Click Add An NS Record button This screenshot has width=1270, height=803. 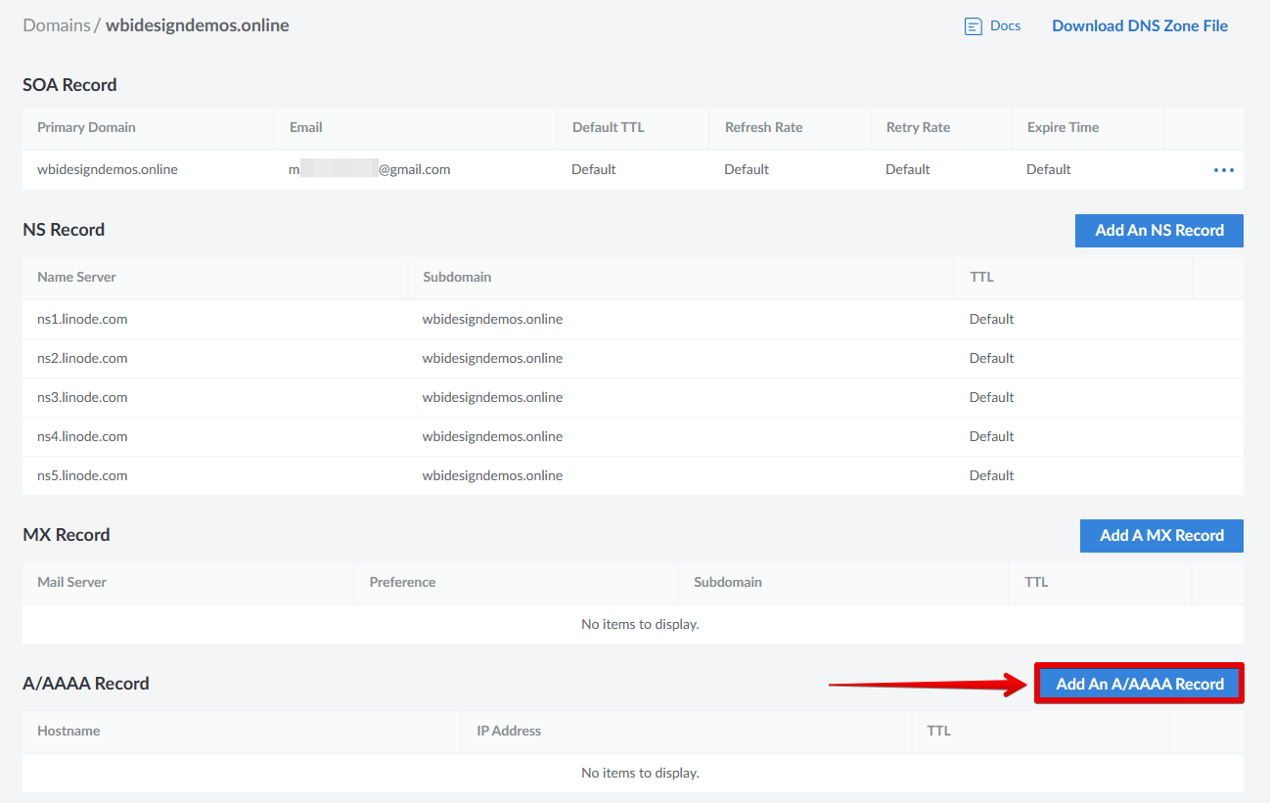[x=1158, y=231]
